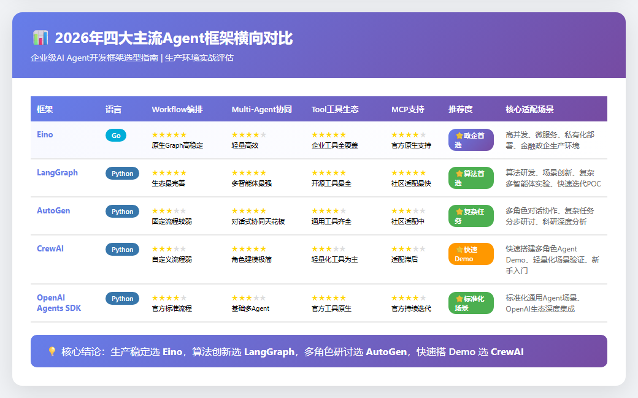Open the Eino framework name link
638x398 pixels.
(45, 135)
